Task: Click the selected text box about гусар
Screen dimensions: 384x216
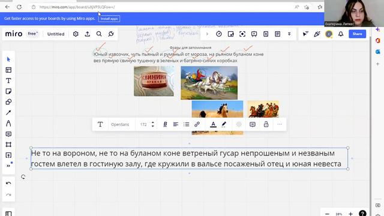Action: pos(189,158)
